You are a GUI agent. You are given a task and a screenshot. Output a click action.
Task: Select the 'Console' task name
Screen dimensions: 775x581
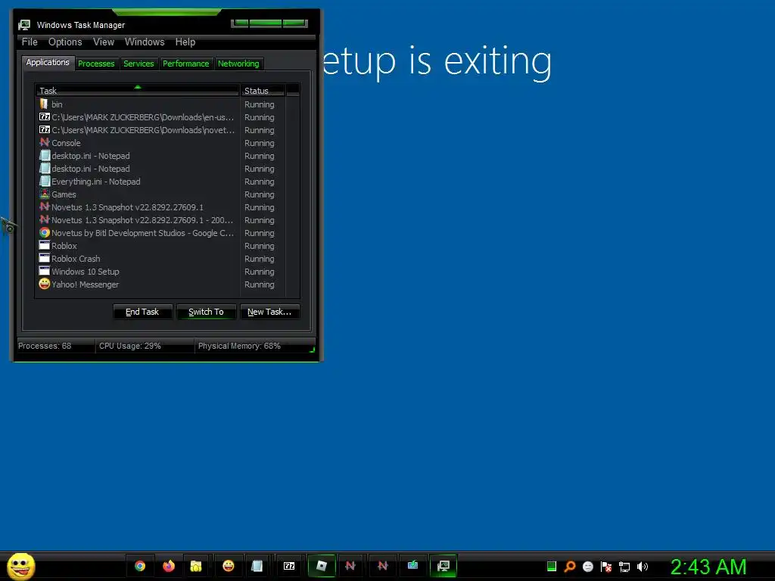(x=66, y=143)
